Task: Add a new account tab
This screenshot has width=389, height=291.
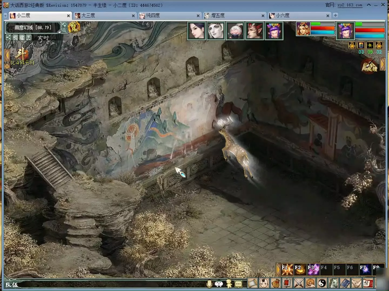Action: coord(336,15)
